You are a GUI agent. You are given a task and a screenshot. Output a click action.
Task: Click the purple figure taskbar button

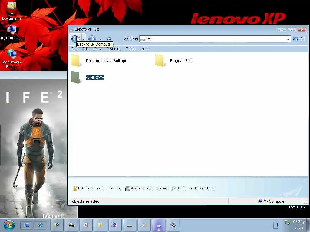115,225
